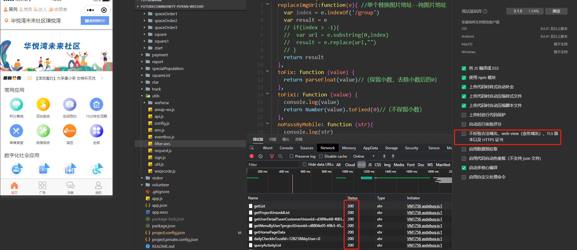Image resolution: width=577 pixels, height=250 pixels.
Task: Focus the network Filter input field
Action: (x=274, y=165)
